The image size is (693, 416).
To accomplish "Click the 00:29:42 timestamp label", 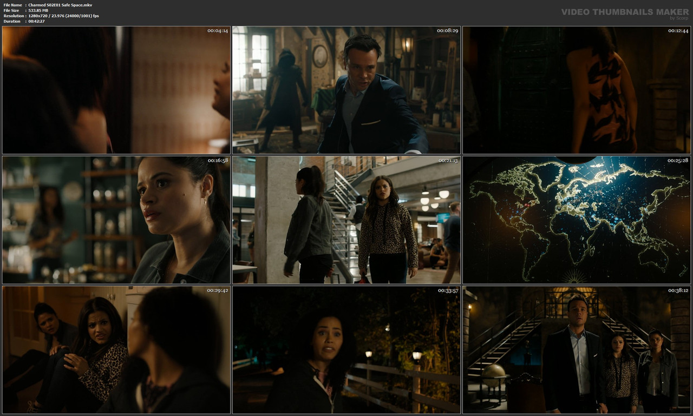I will coord(218,290).
